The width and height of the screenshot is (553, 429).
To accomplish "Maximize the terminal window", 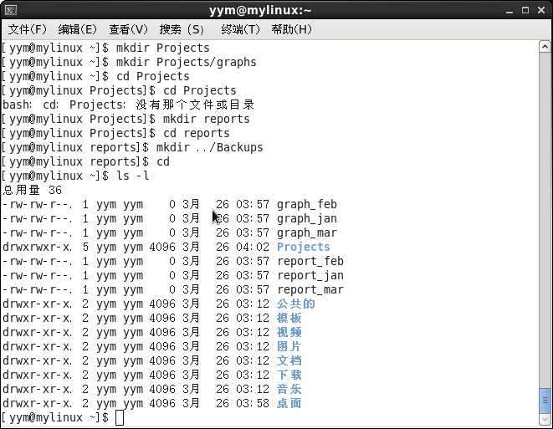I will (x=525, y=10).
